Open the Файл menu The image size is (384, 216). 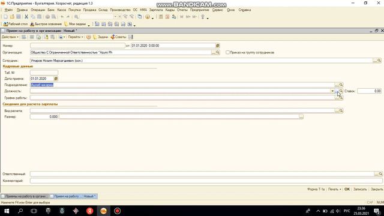click(x=8, y=10)
